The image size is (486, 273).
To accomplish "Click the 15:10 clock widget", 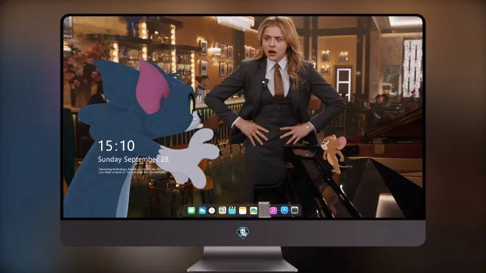I will 117,146.
